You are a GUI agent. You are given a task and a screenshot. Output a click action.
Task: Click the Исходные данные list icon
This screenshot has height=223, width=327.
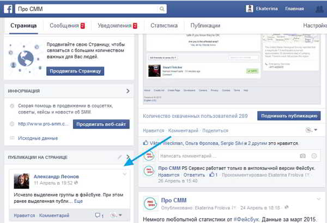point(12,138)
